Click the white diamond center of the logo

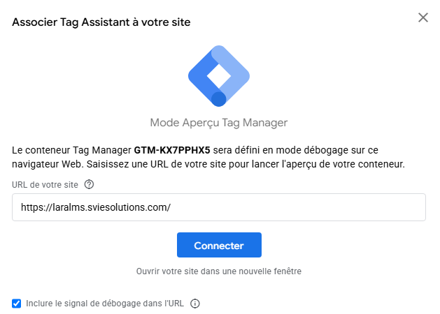tap(219, 76)
